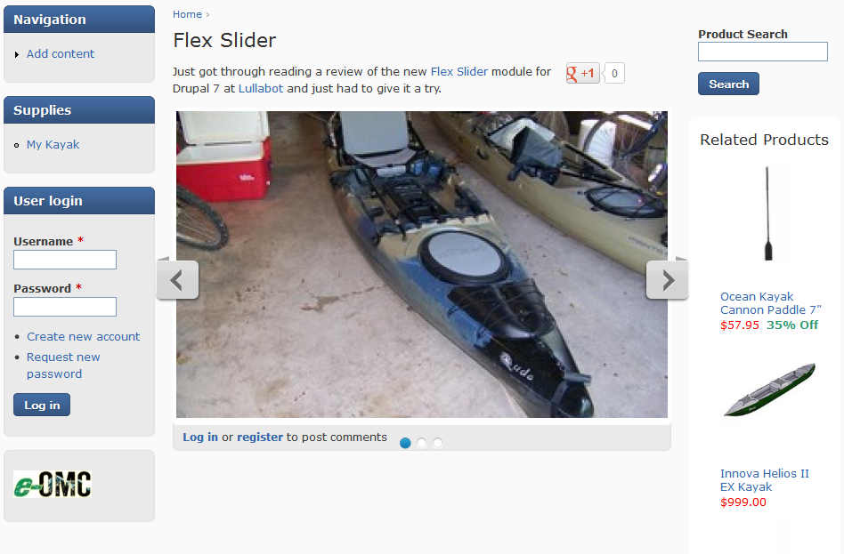Go to the previous slide with left arrow
Image resolution: width=844 pixels, height=554 pixels.
178,280
